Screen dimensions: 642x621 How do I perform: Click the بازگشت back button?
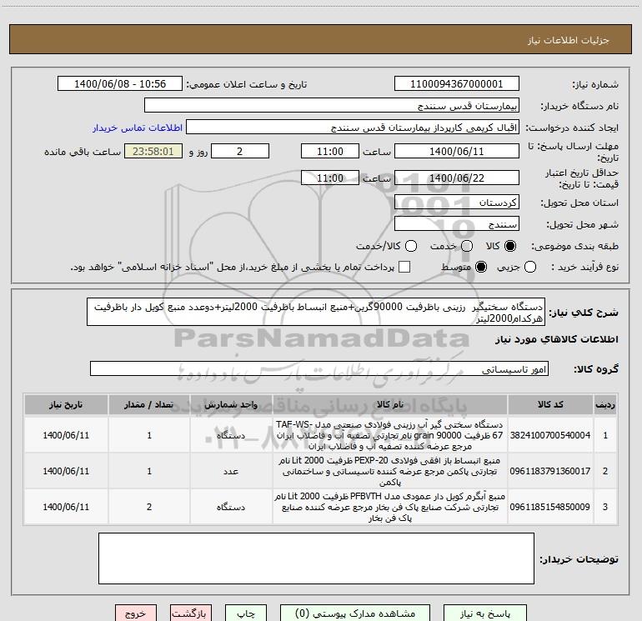(x=190, y=613)
